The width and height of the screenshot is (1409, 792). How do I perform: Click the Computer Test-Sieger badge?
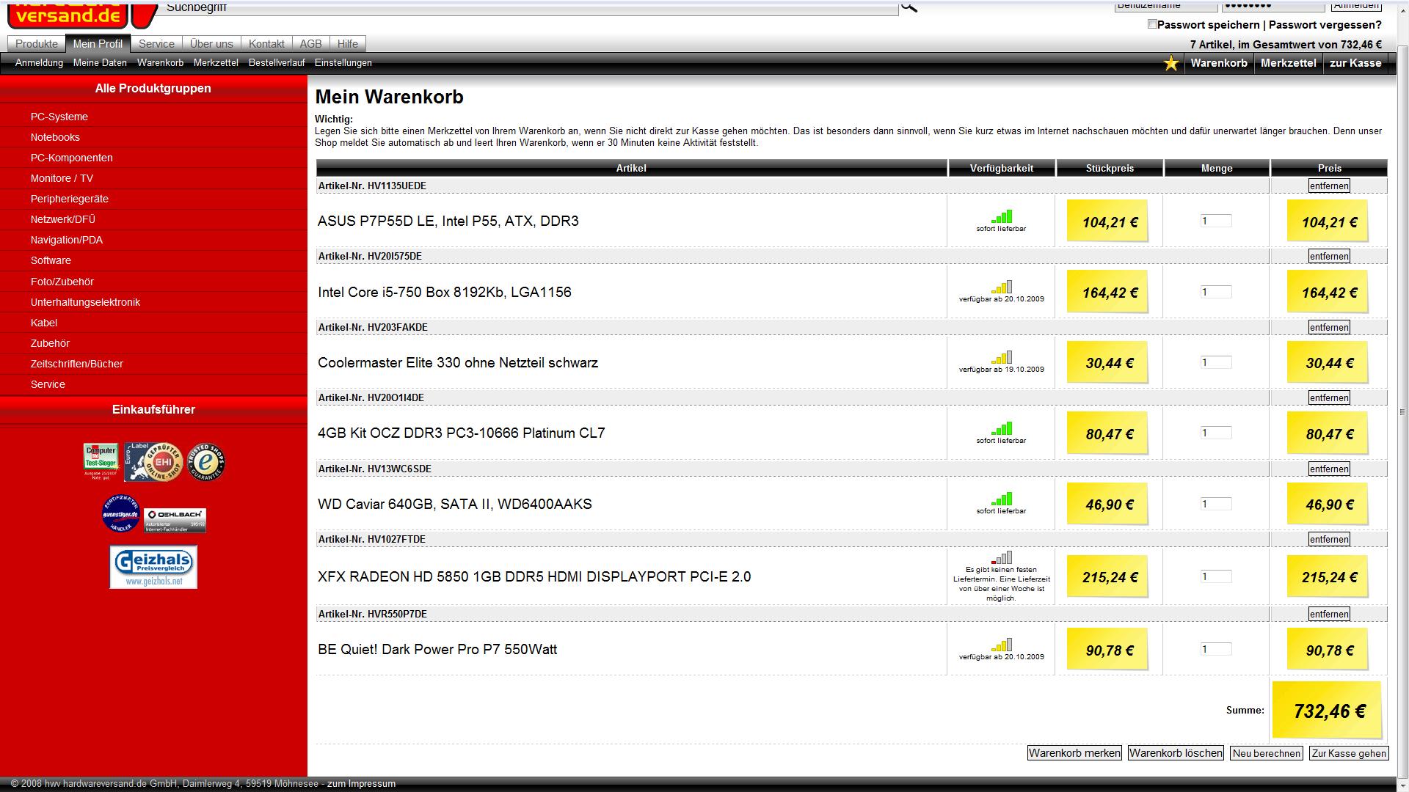click(x=101, y=461)
